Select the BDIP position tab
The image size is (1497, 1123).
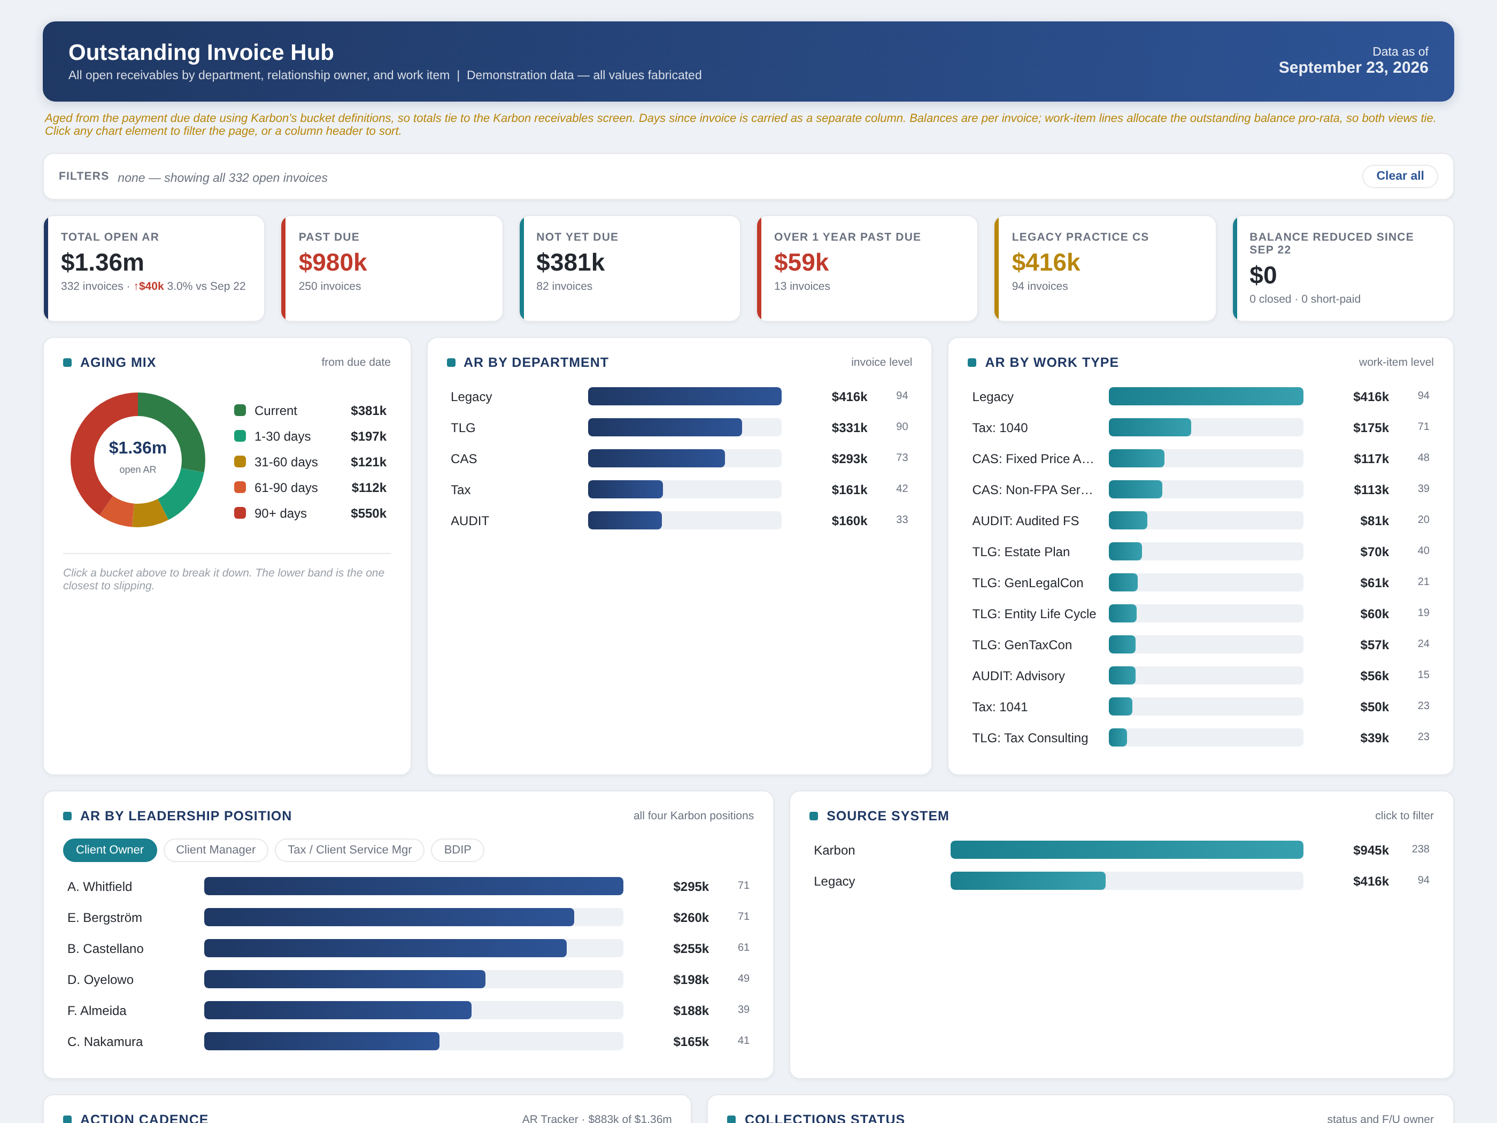(x=458, y=850)
